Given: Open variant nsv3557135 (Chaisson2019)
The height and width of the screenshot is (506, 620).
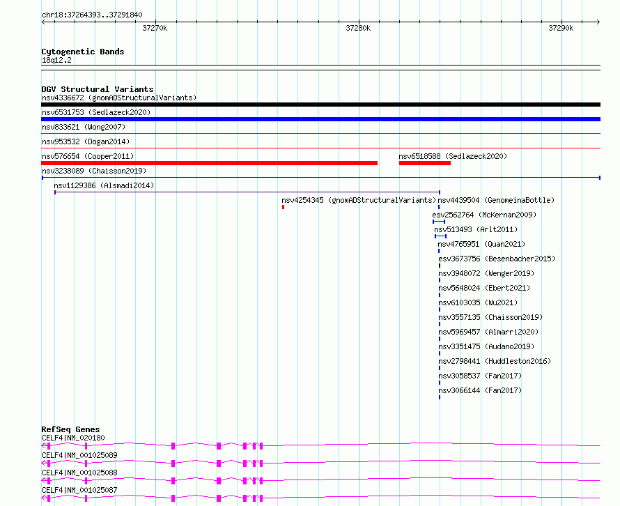Looking at the screenshot, I should click(490, 317).
